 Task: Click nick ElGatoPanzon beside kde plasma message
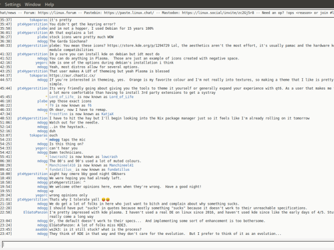(x=35, y=213)
